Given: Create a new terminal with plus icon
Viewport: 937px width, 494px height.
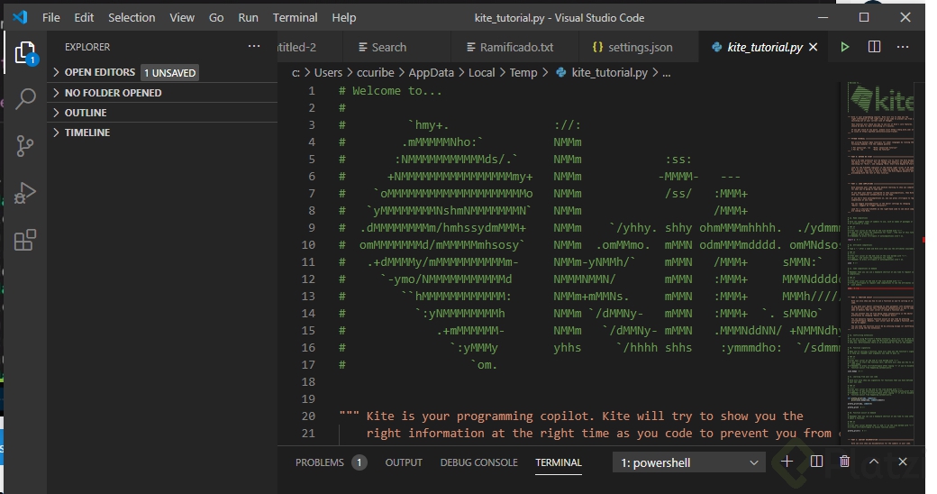Looking at the screenshot, I should coord(787,462).
